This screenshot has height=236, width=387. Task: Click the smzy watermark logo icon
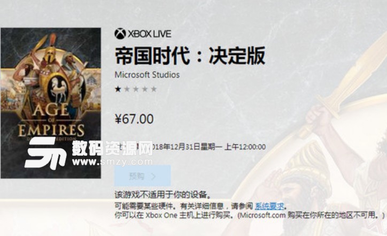tap(46, 153)
